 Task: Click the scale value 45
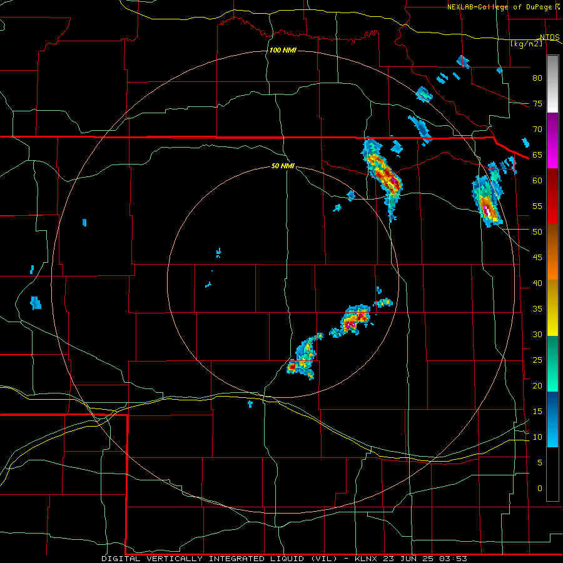pos(537,258)
